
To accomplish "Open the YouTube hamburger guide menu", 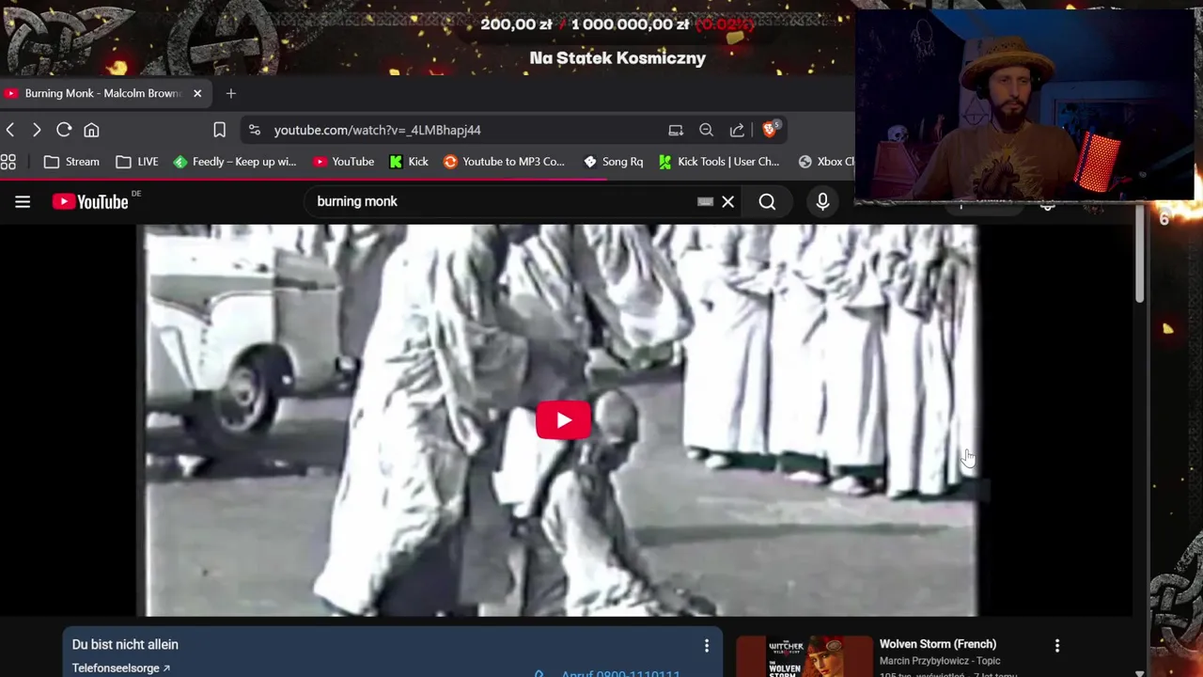I will click(23, 201).
